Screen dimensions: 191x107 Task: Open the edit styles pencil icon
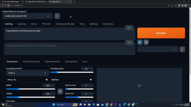click(182, 49)
